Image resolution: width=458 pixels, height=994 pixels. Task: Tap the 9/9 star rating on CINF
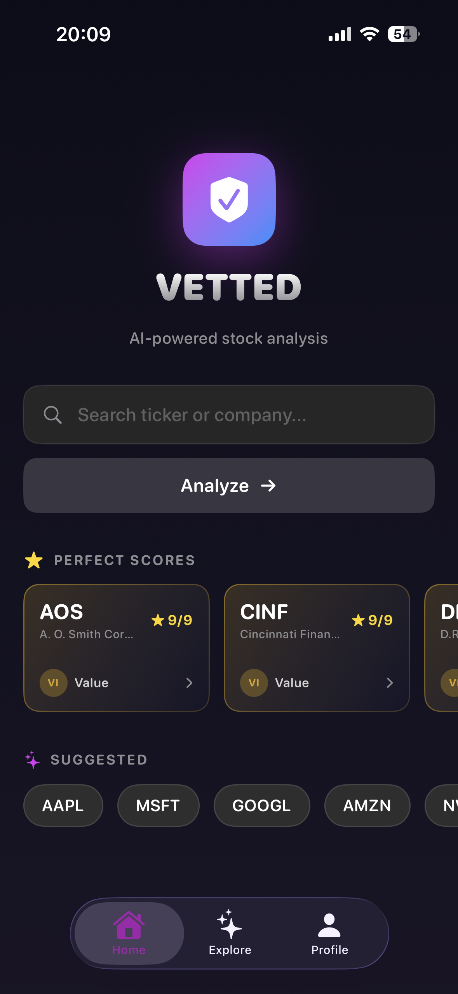click(x=372, y=620)
